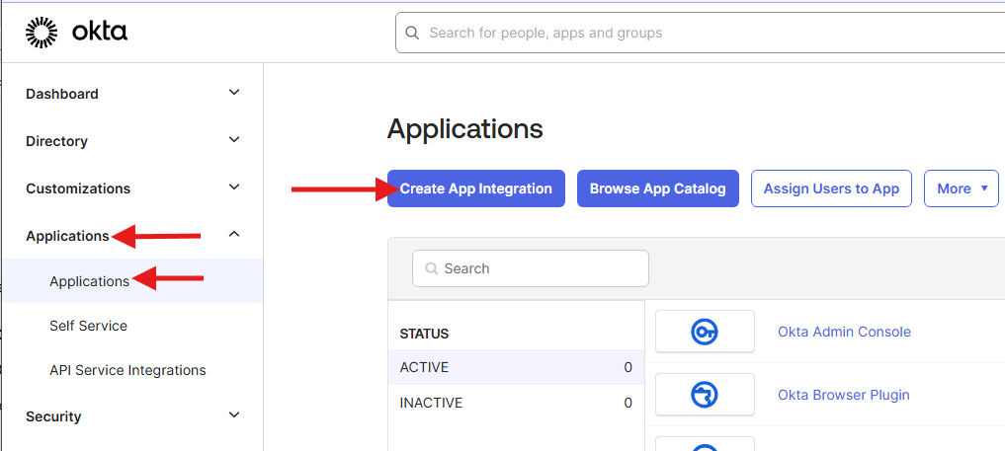Click the Okta Admin Console app icon

click(x=705, y=332)
